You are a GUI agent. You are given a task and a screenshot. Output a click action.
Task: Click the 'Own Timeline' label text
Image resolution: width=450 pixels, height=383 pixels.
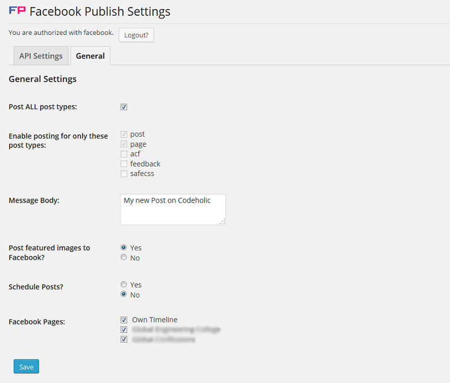click(155, 319)
